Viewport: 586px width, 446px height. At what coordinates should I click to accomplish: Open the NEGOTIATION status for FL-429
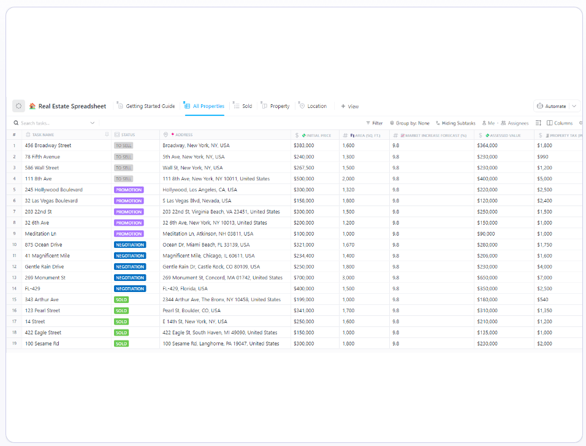[130, 288]
